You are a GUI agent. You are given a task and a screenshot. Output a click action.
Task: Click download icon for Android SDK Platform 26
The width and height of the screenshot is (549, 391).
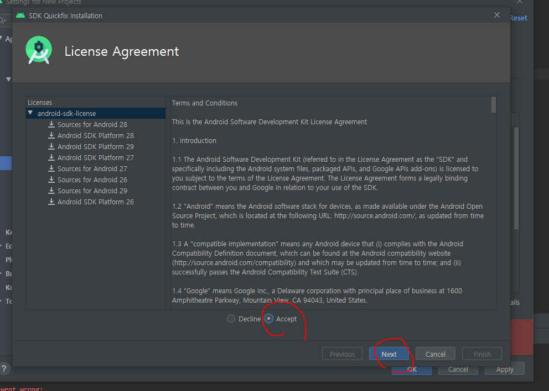click(51, 202)
